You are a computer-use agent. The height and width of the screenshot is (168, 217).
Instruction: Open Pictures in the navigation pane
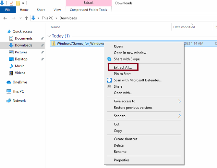click(21, 52)
